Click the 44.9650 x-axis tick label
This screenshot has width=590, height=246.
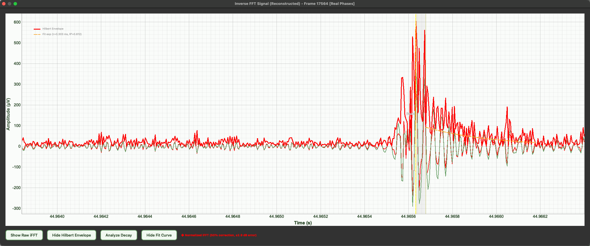click(x=277, y=216)
